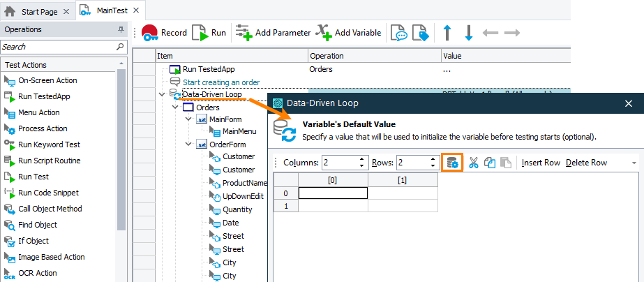Click the move up blue arrow

447,33
